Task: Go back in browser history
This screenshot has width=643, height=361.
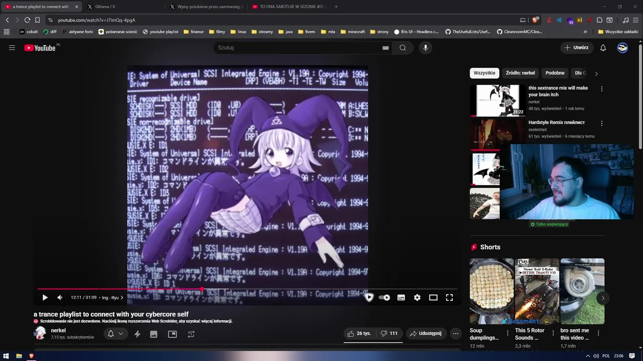Action: [x=7, y=20]
